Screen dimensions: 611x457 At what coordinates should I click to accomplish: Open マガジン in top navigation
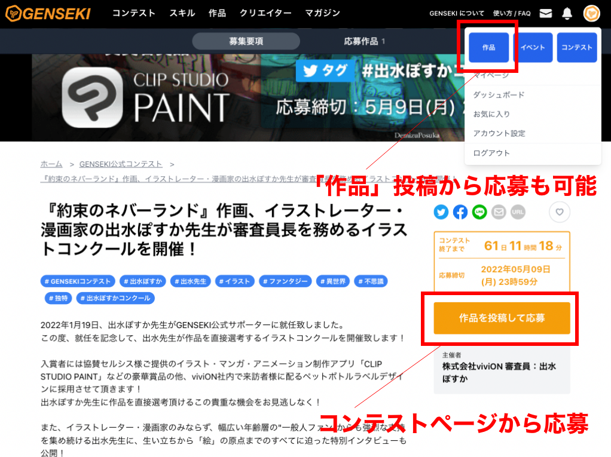[322, 13]
